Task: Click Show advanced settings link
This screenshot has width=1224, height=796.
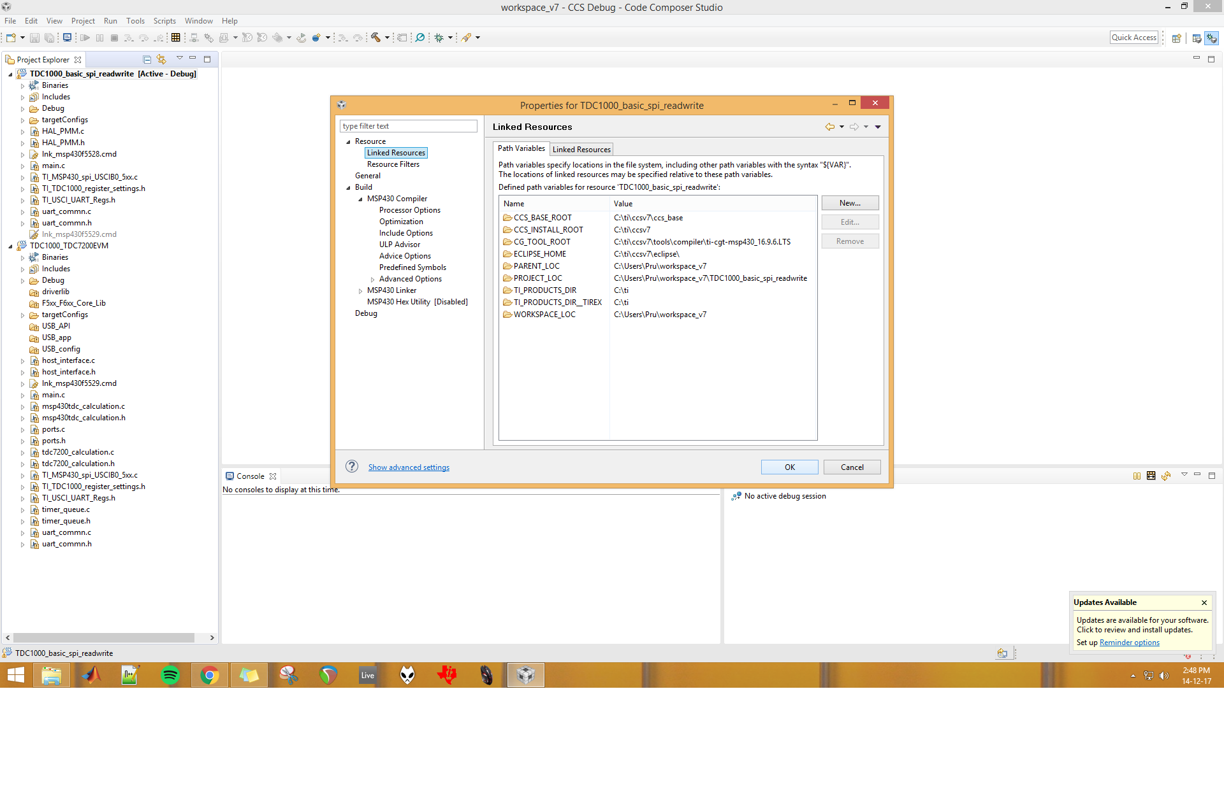Action: 409,467
